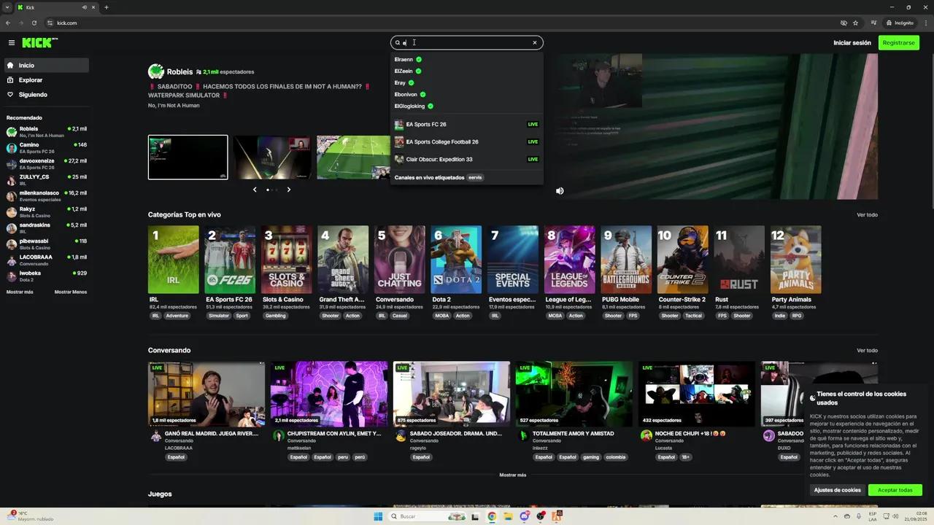Click Ver todo for Conversando section
Screen dimensions: 934x525
click(867, 351)
